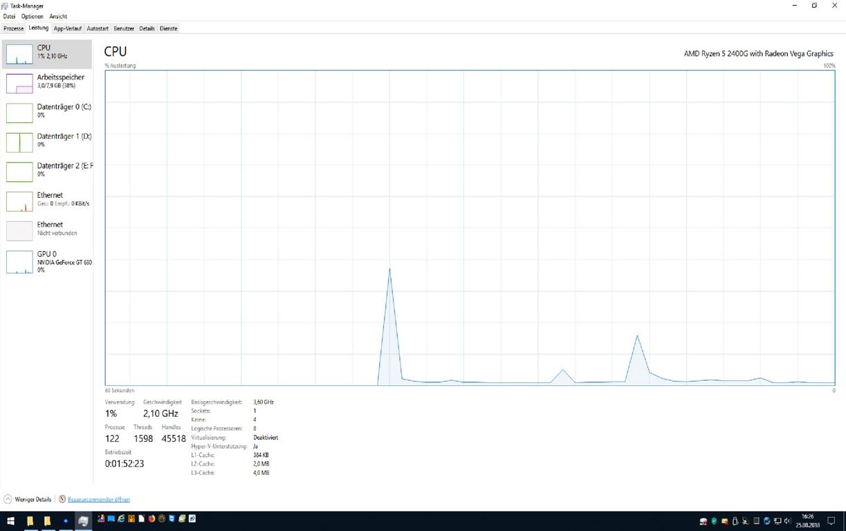Switch to the Dienste tab

[168, 28]
